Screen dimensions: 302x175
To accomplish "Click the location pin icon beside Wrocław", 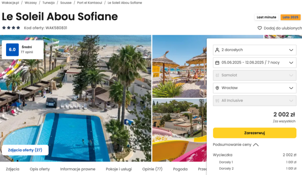I will (x=217, y=88).
